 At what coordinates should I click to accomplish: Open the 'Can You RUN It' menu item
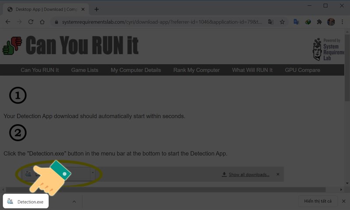[x=39, y=70]
